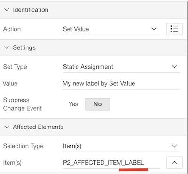Open the Item(s) picker arrow button
Screen dimensions: 188x174
click(x=174, y=163)
